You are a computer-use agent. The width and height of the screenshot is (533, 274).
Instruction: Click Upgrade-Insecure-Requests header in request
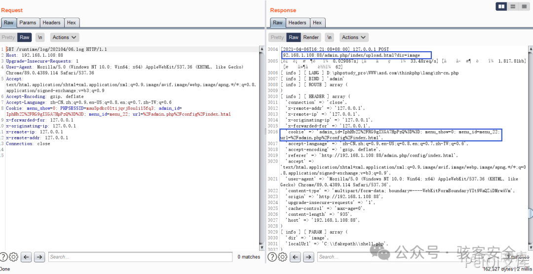pyautogui.click(x=42, y=61)
